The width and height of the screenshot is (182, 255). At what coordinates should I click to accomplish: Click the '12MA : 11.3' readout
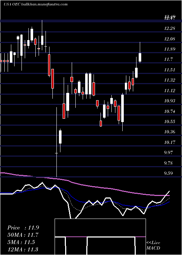coord(23,249)
